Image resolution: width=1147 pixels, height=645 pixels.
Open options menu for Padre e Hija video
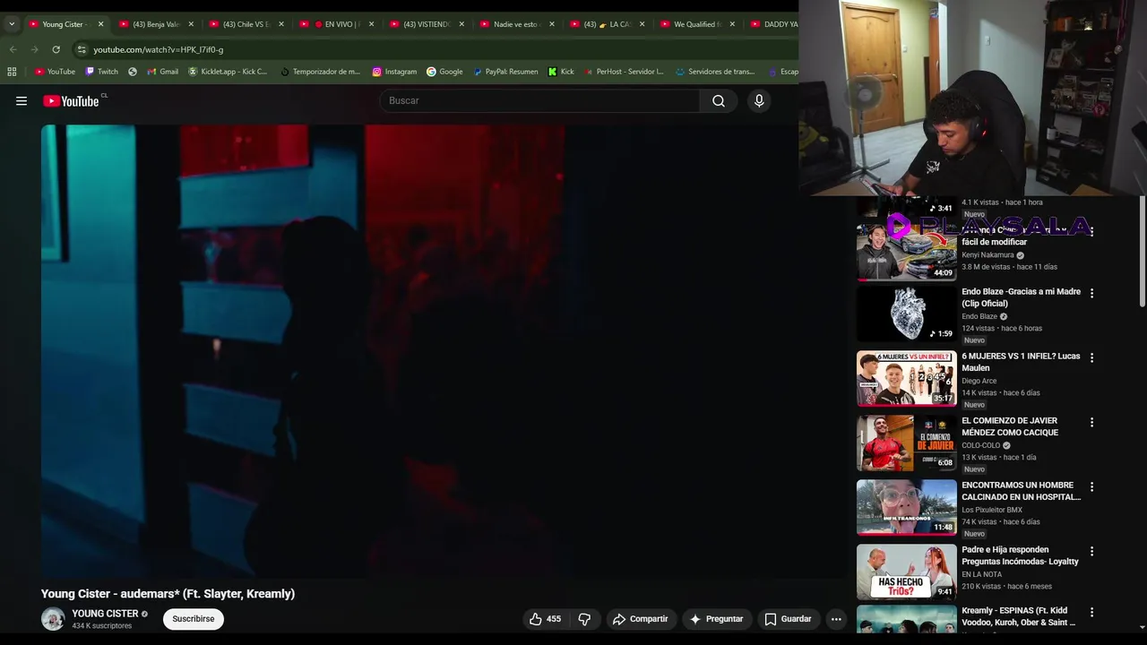[1091, 551]
